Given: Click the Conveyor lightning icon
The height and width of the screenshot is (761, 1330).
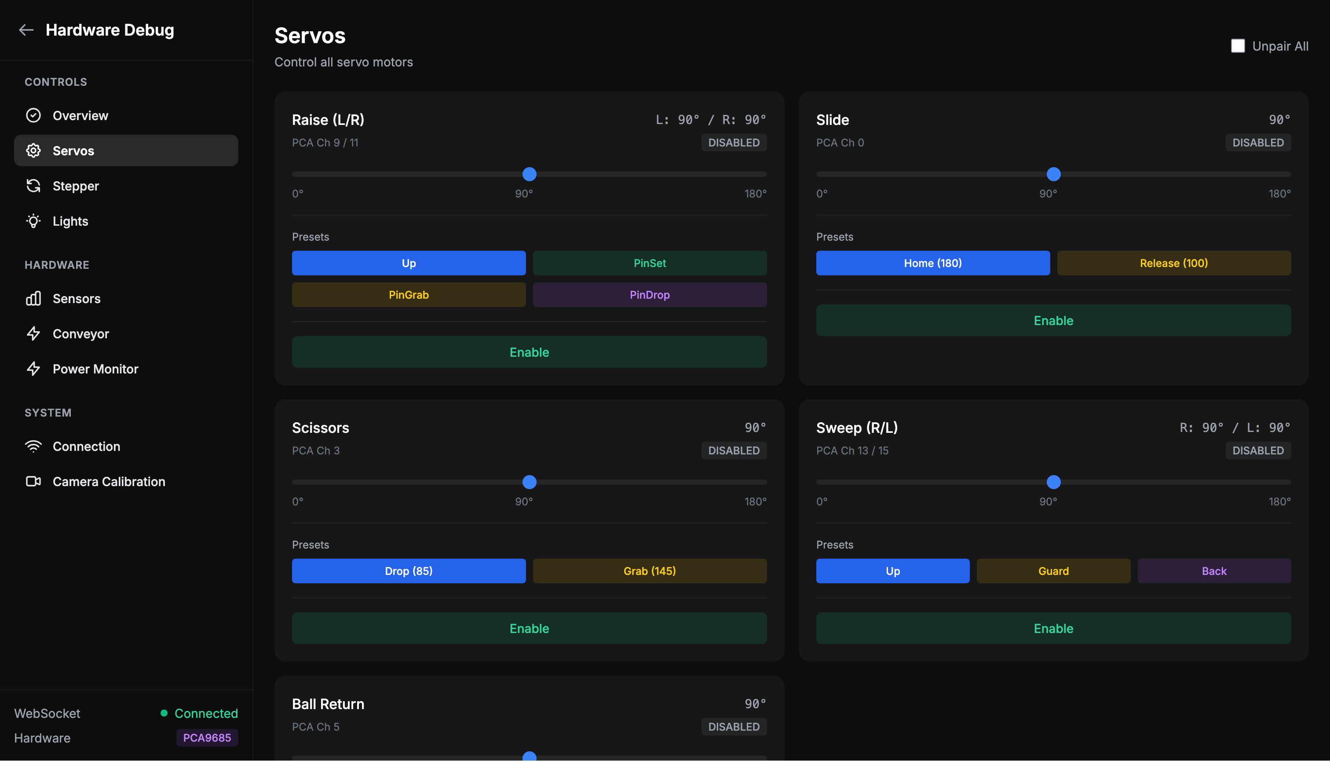Looking at the screenshot, I should 33,333.
